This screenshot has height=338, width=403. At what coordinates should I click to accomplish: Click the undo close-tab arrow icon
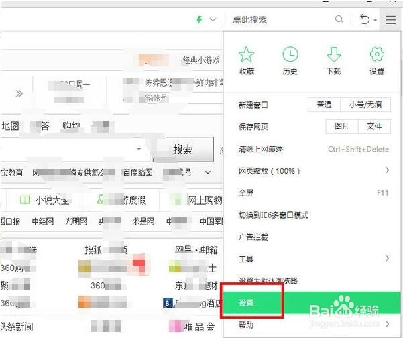pos(365,19)
